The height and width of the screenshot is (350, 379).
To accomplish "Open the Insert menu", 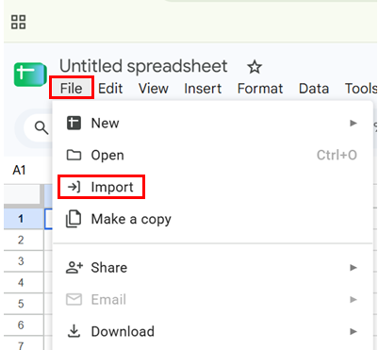I will 203,89.
